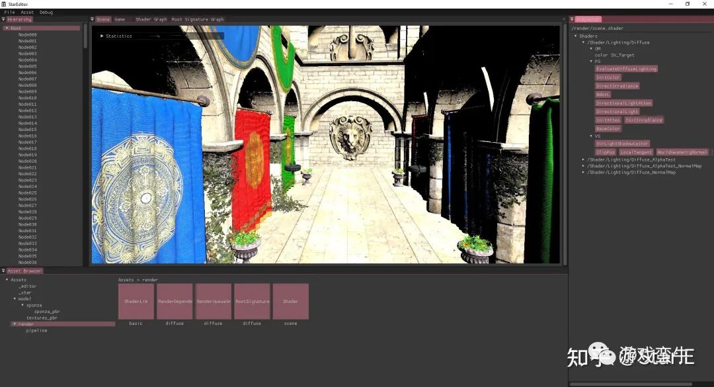714x387 pixels.
Task: Select Node000 in the Hierarchy
Action: [x=27, y=34]
